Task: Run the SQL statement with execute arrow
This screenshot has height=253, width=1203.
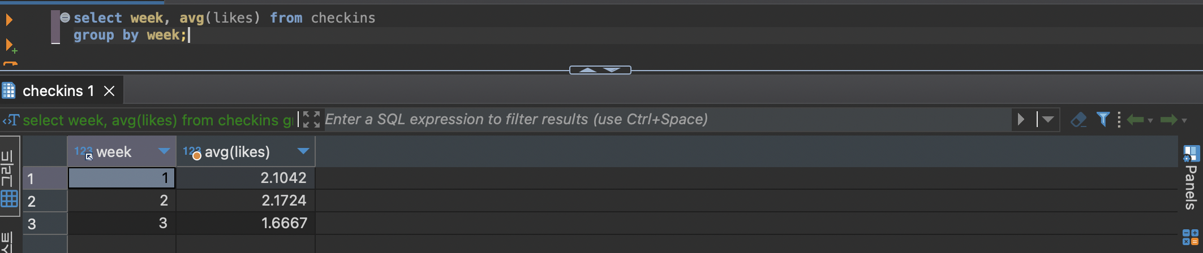Action: click(x=9, y=20)
